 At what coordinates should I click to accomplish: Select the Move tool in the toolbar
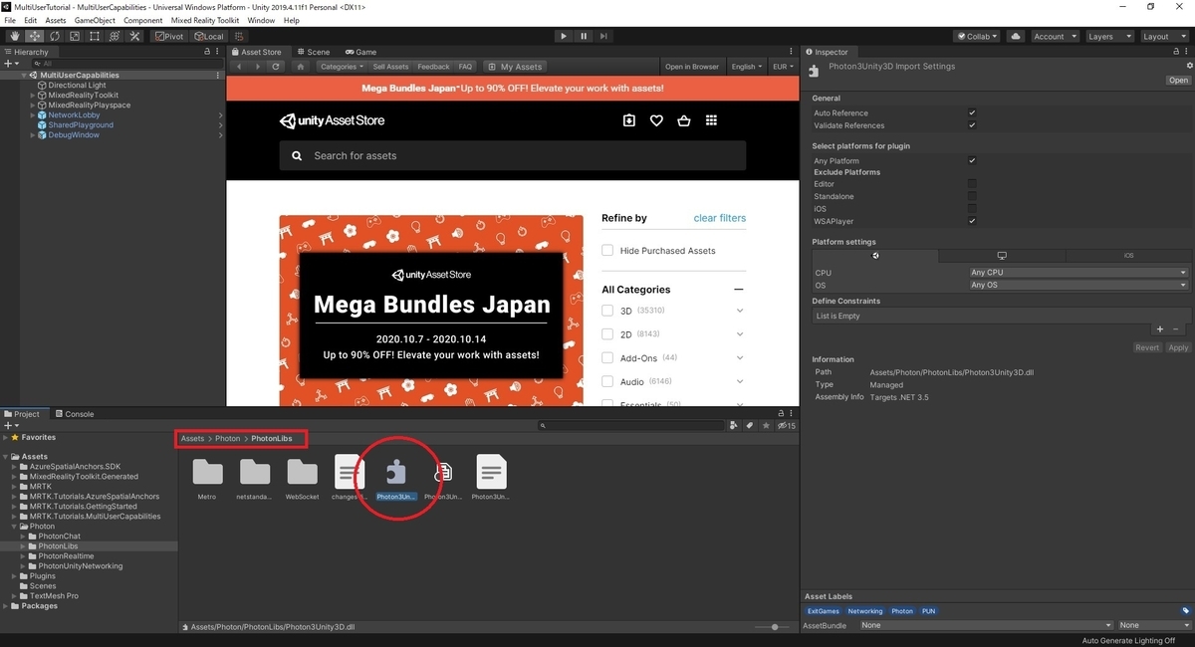(34, 36)
